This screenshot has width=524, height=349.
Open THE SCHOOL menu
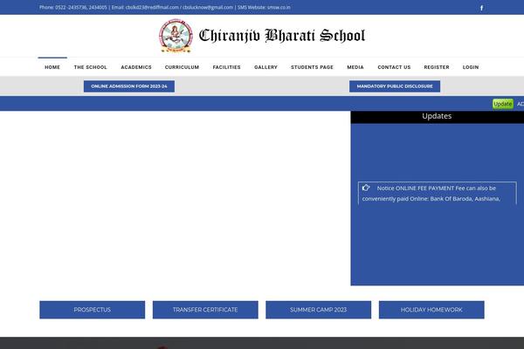[x=91, y=67]
